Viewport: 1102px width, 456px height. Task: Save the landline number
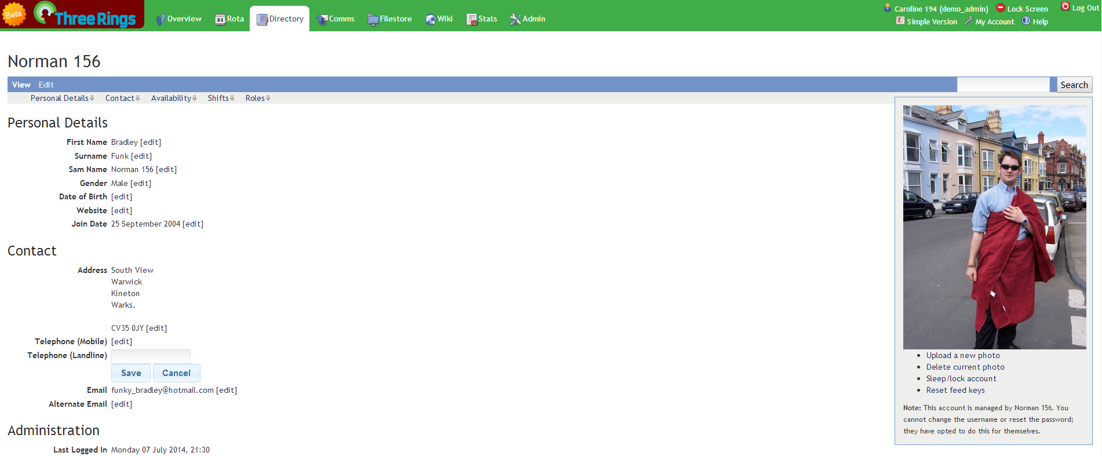(x=131, y=373)
